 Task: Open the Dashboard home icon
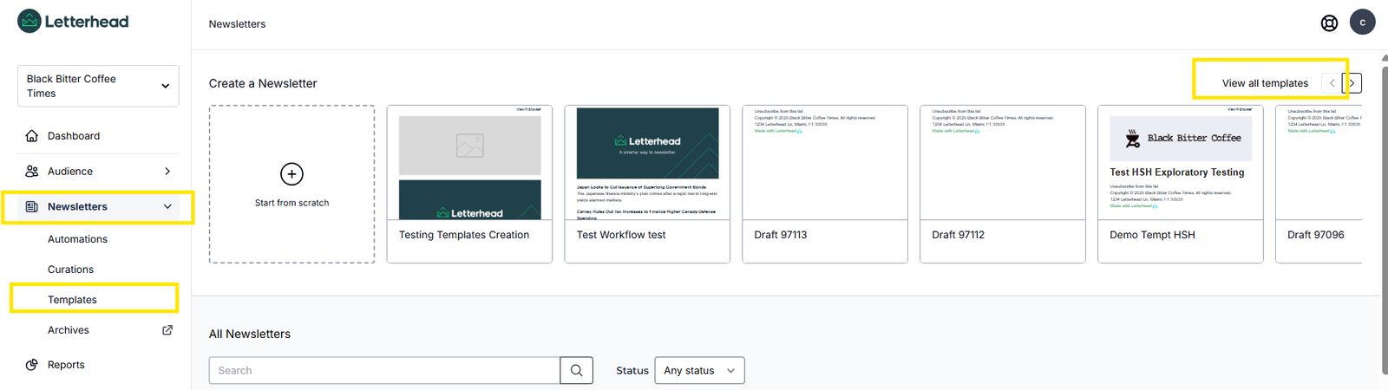[x=32, y=136]
